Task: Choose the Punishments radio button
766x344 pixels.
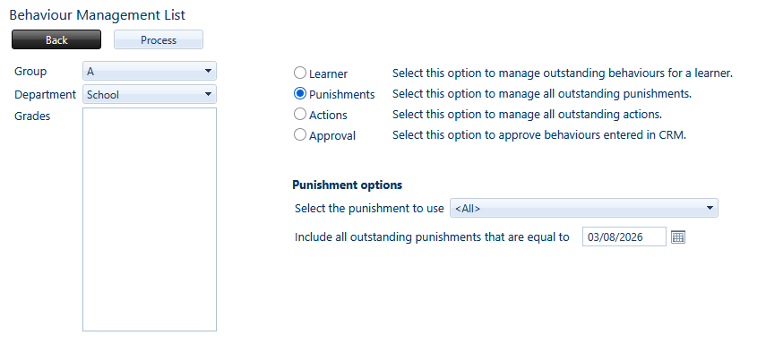Action: 300,93
